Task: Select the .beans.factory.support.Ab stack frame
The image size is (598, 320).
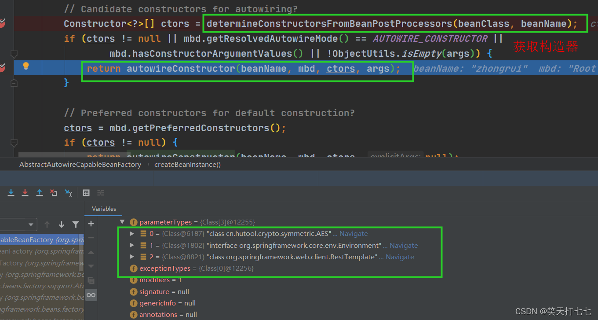Action: [x=42, y=286]
